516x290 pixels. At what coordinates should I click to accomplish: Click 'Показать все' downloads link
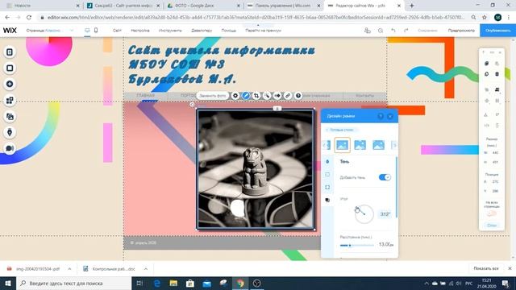tap(485, 268)
